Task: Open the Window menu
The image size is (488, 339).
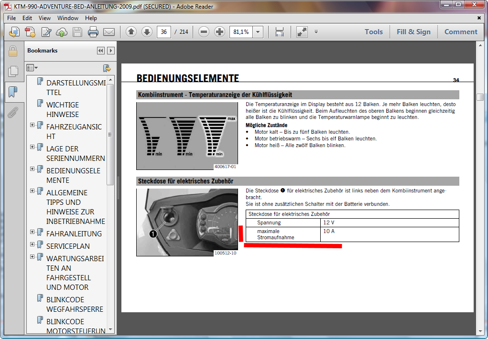Action: (x=68, y=18)
